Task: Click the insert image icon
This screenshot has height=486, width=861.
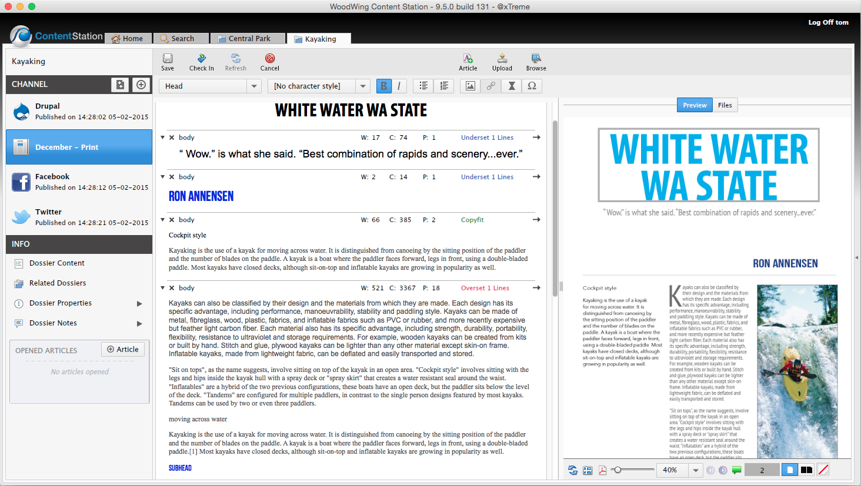Action: point(470,86)
